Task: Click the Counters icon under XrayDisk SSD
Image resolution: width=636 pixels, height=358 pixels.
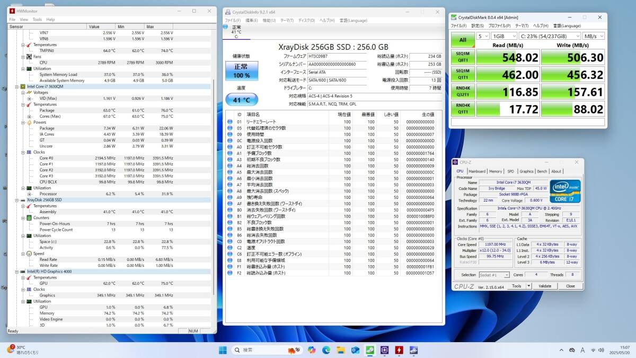Action: (29, 218)
